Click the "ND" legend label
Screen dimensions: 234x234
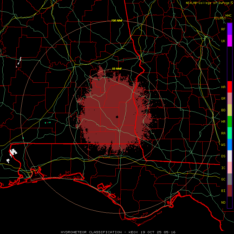[223, 203]
